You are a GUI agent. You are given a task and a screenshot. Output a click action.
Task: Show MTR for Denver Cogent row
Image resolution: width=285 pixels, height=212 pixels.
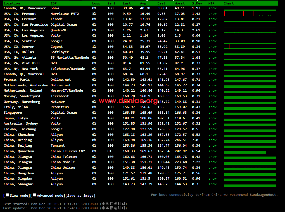[x=212, y=47]
